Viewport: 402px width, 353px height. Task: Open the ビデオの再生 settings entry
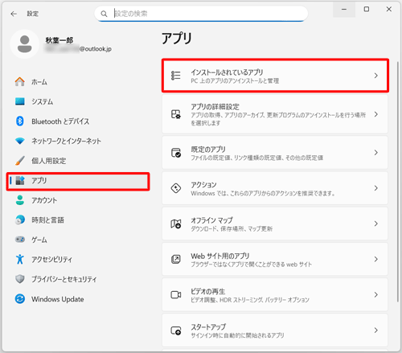275,295
